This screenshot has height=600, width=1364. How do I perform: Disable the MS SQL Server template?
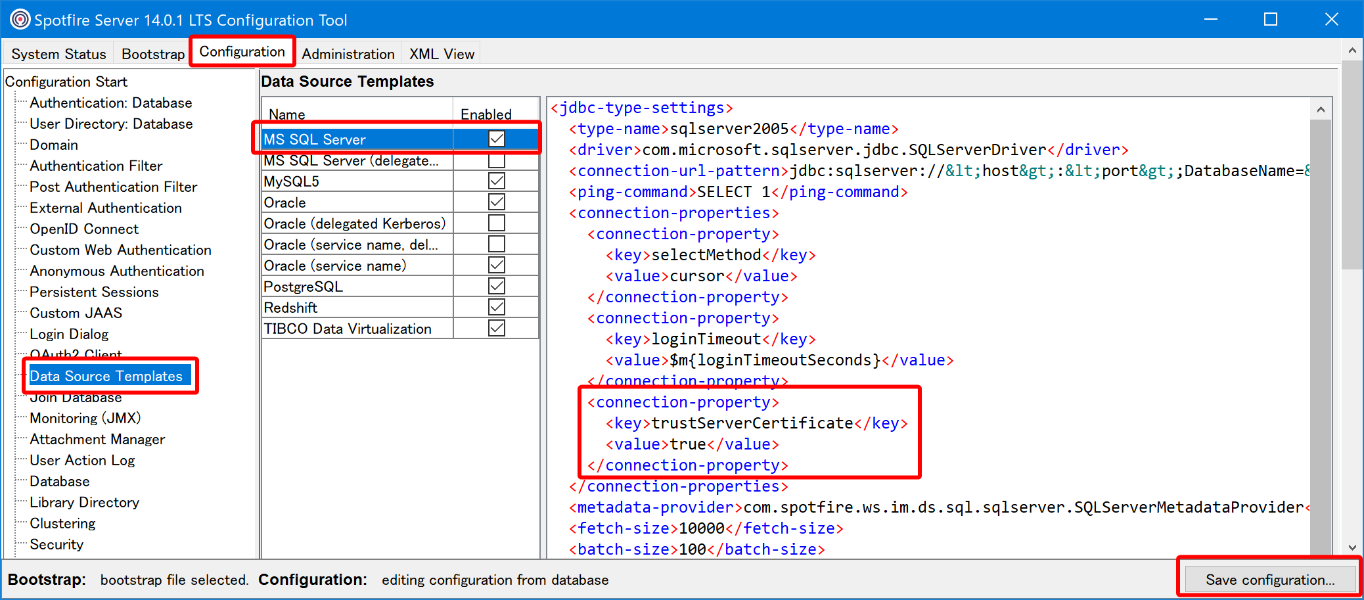[497, 139]
